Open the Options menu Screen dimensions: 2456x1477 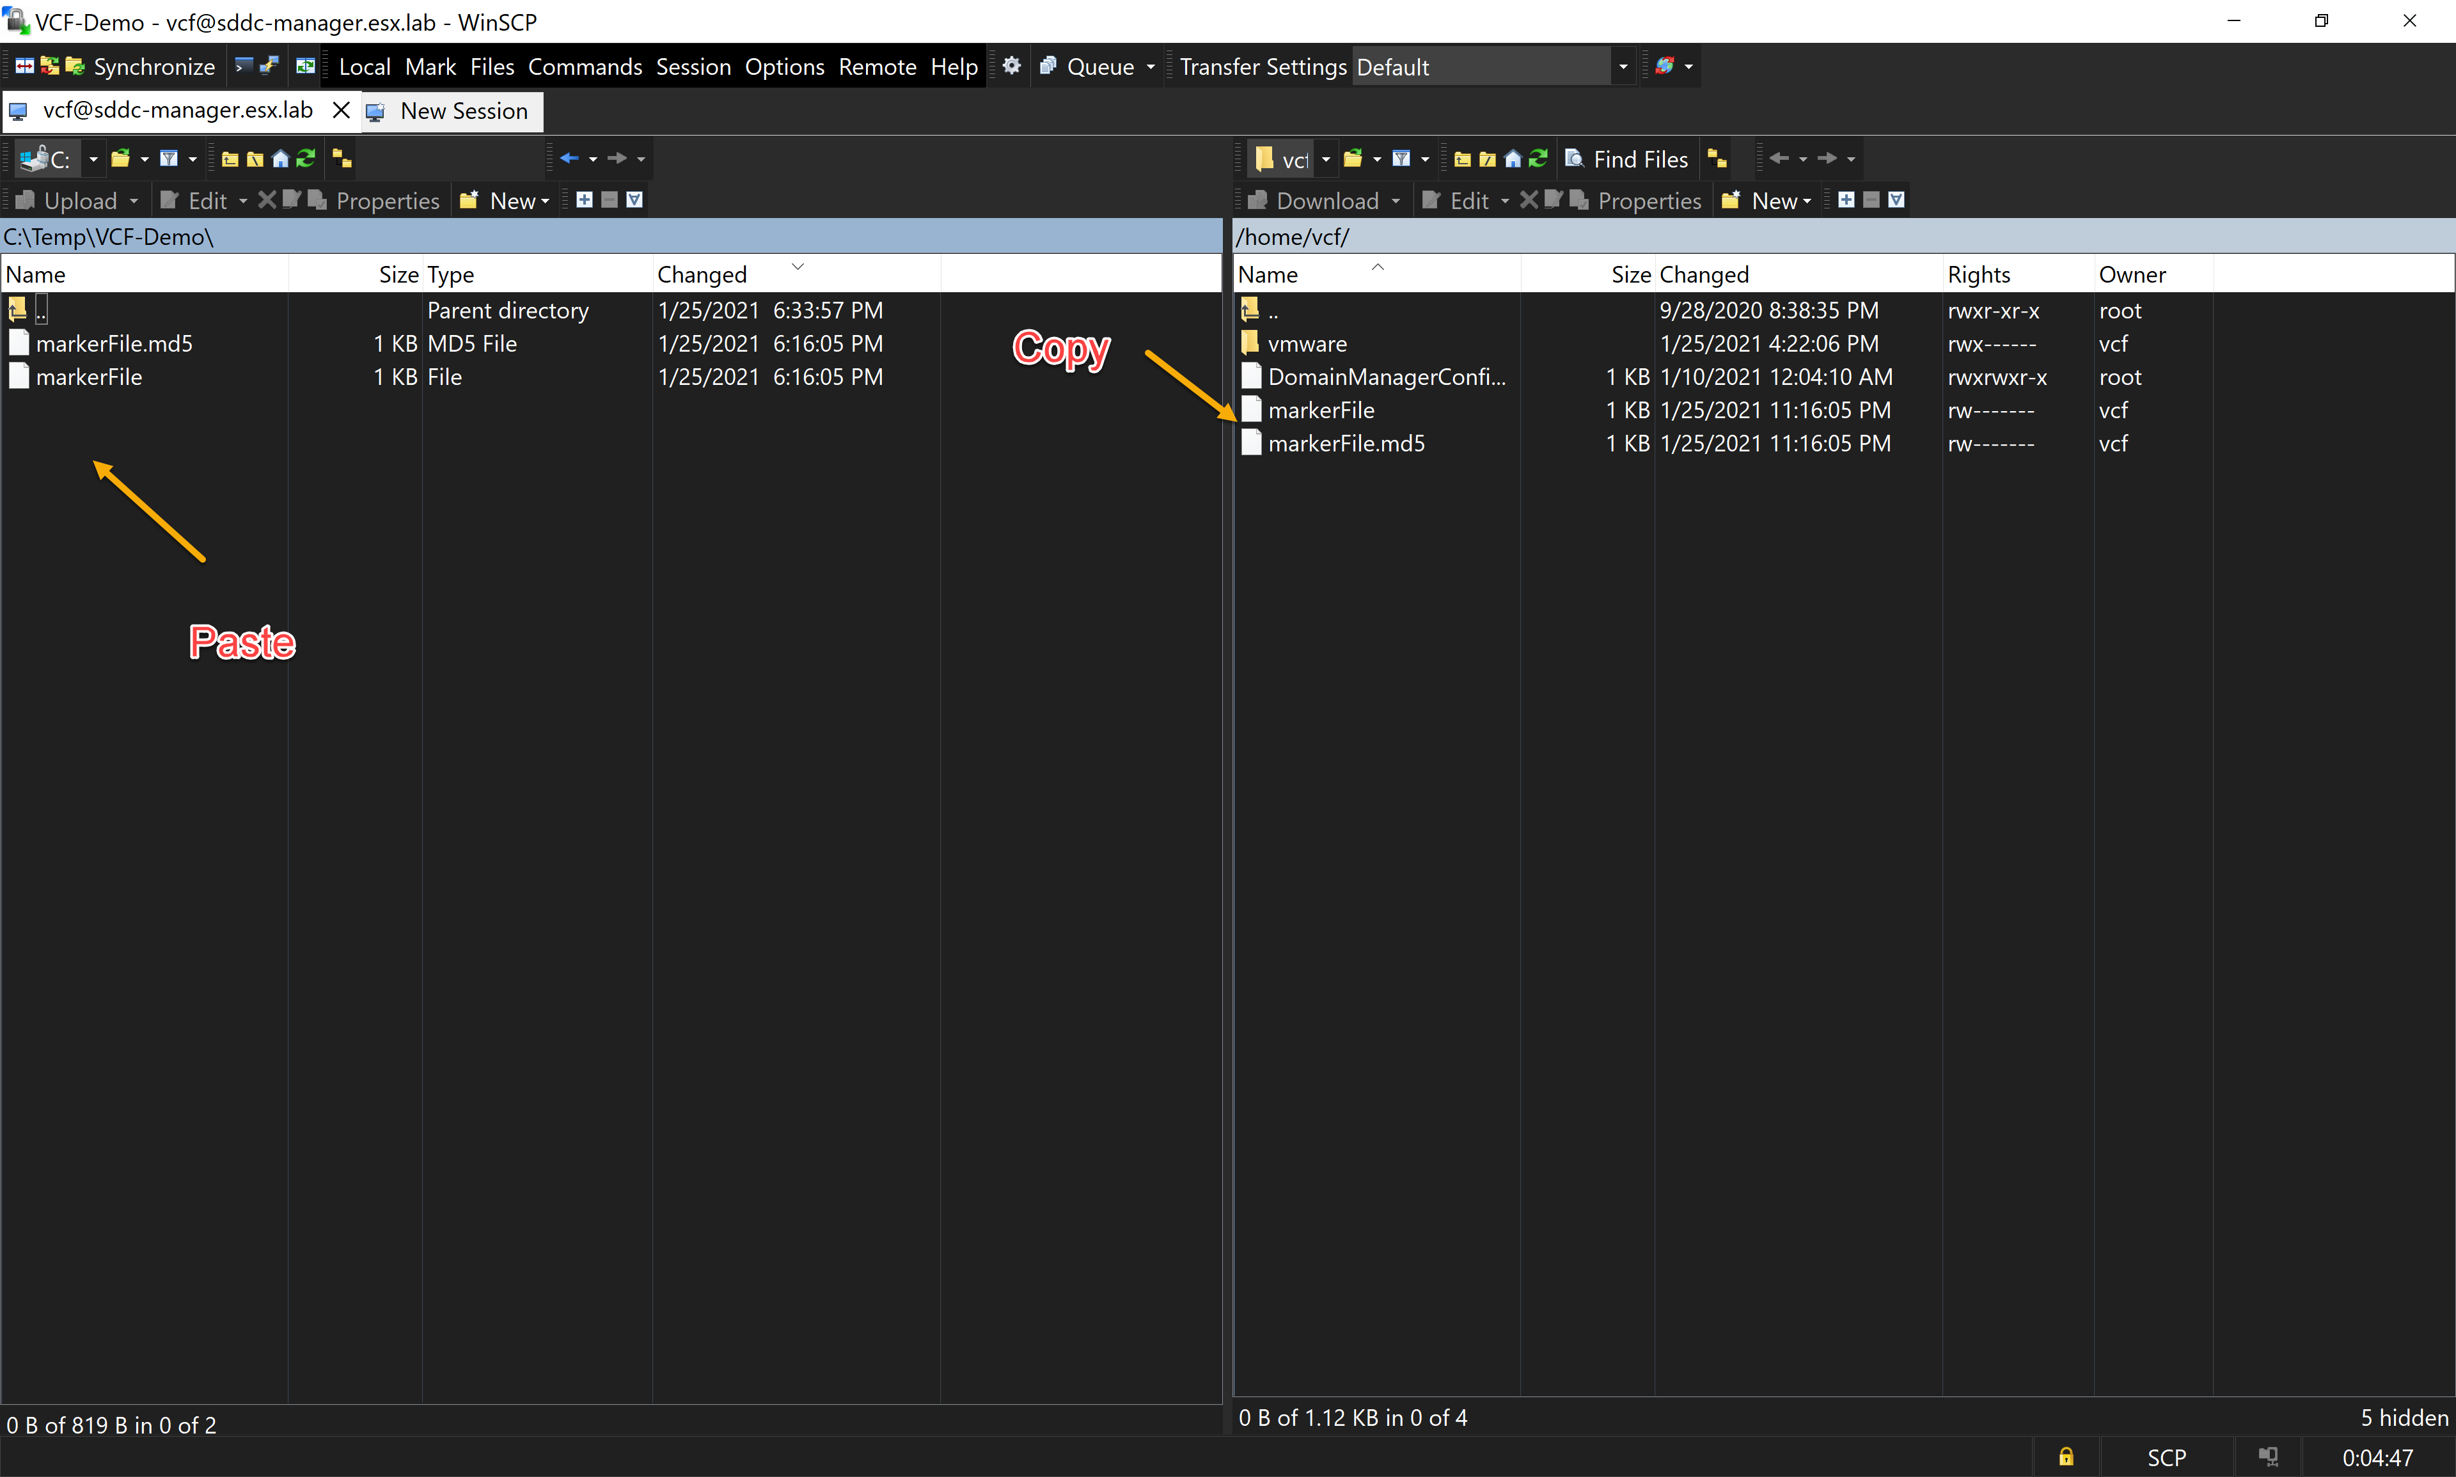(x=785, y=66)
